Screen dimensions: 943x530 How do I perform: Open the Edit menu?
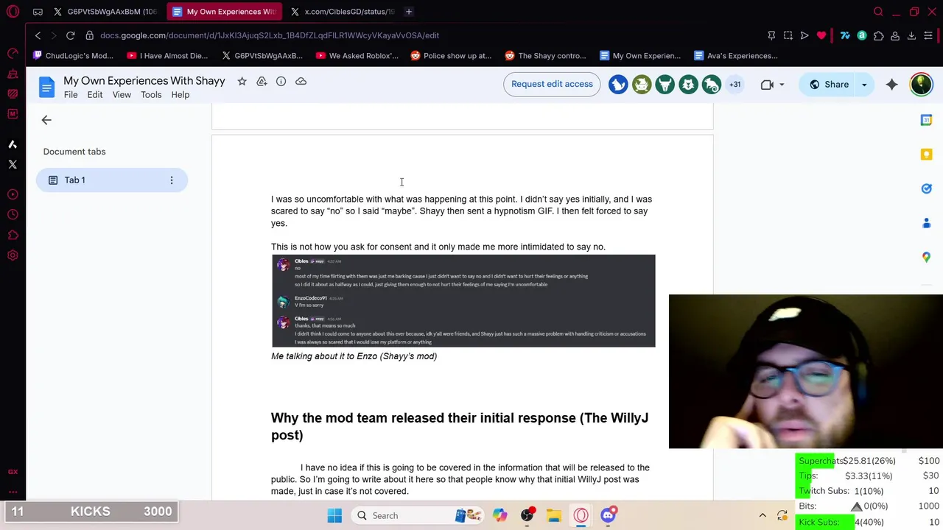click(95, 95)
